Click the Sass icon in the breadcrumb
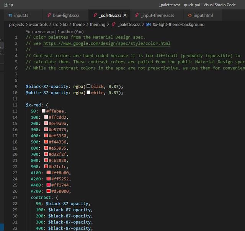 point(114,25)
